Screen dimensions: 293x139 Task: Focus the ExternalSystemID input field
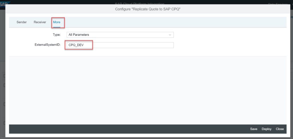[120, 45]
